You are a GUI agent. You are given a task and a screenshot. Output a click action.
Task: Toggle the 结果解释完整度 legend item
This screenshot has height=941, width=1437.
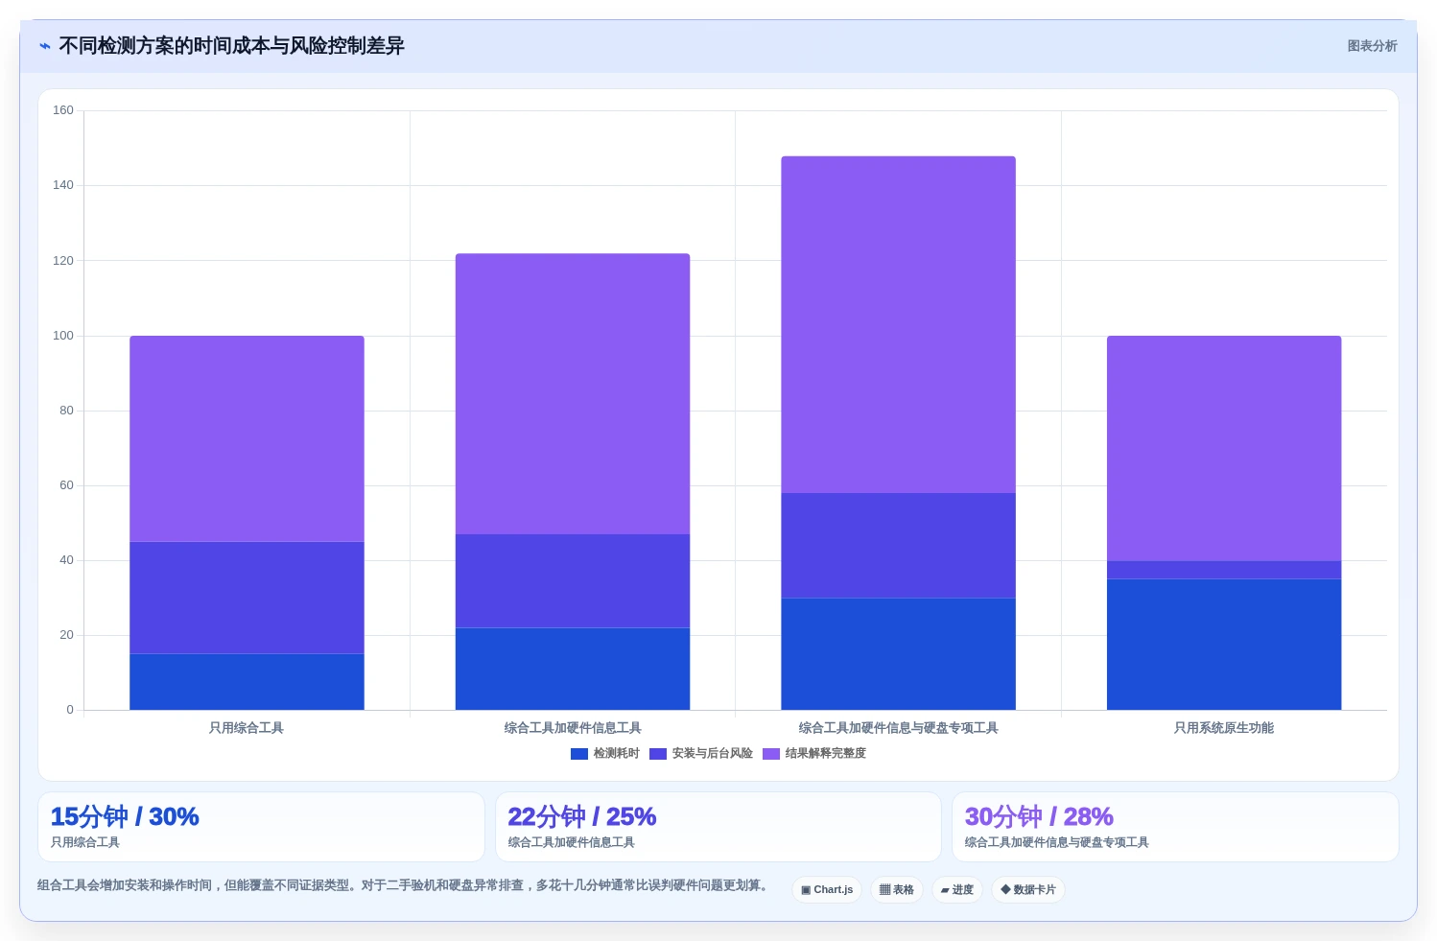(x=814, y=754)
